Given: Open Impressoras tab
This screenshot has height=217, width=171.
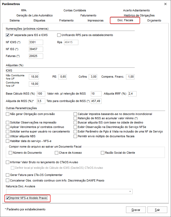Looking at the screenshot, I should (95, 20).
